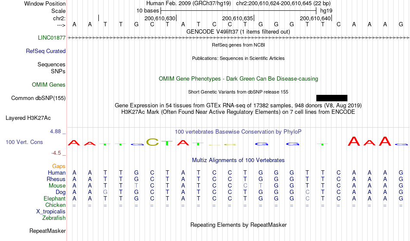
Task: Click the Human Feb. 2009 (GRCh37/hg19) header text
Action: click(189, 3)
